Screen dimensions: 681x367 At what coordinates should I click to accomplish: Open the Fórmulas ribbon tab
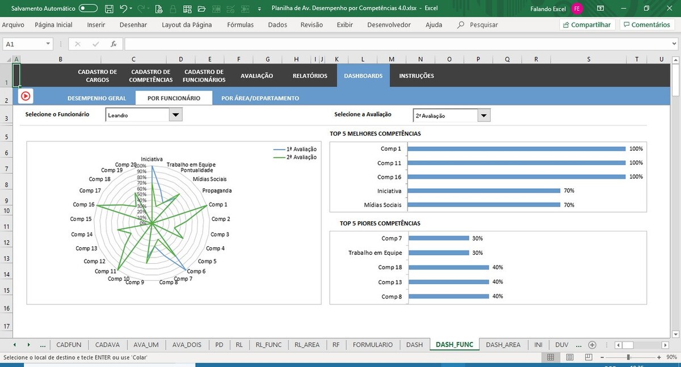click(x=240, y=25)
